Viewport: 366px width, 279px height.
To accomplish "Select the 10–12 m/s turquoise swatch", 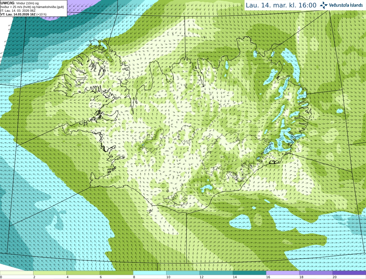I will pyautogui.click(x=183, y=273).
